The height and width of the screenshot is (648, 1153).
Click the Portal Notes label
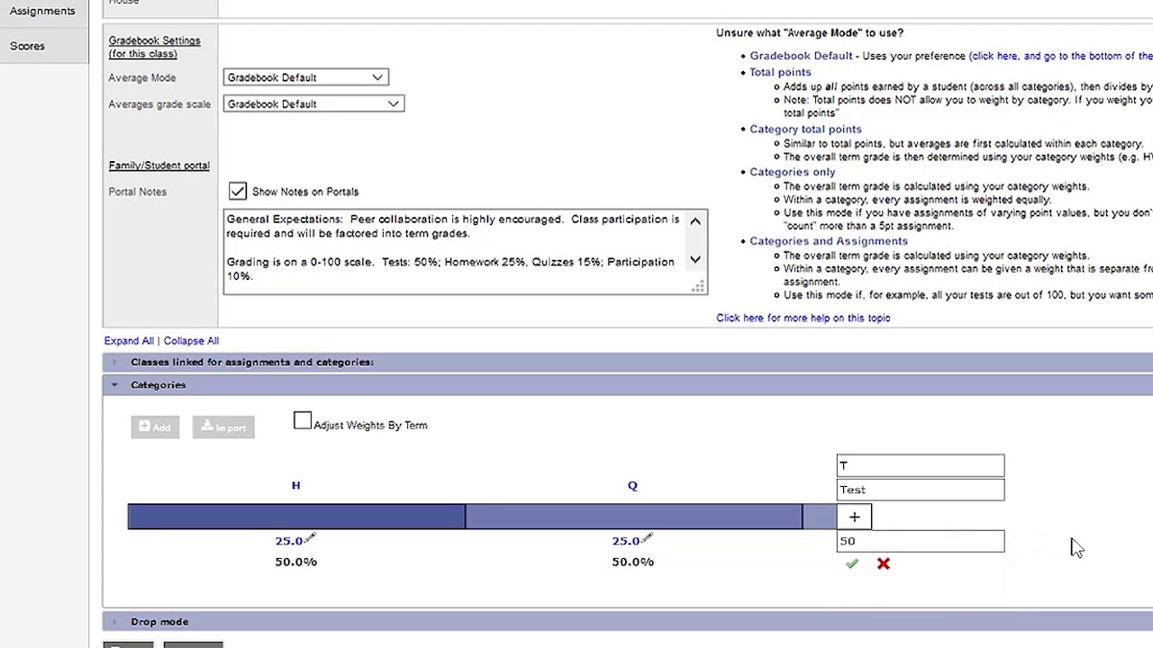pyautogui.click(x=137, y=192)
